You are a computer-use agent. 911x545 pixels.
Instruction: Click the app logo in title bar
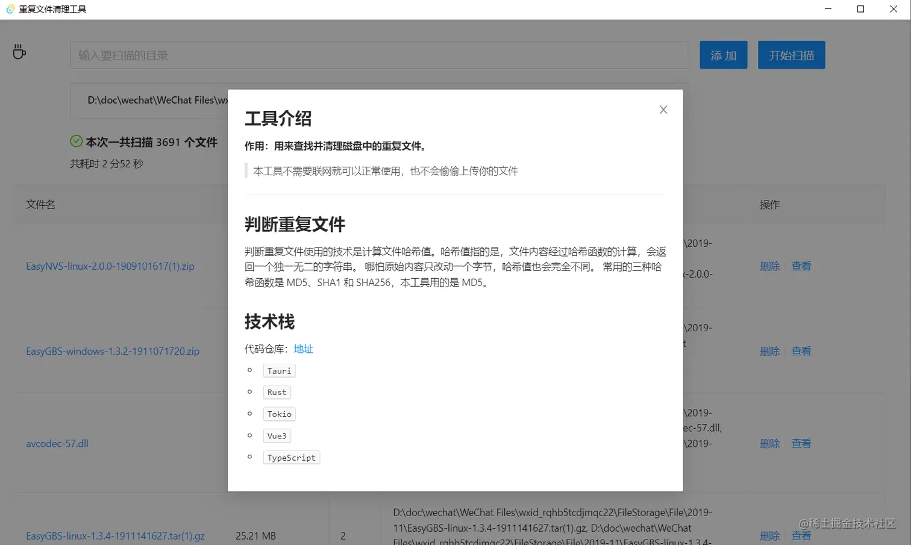click(x=10, y=9)
